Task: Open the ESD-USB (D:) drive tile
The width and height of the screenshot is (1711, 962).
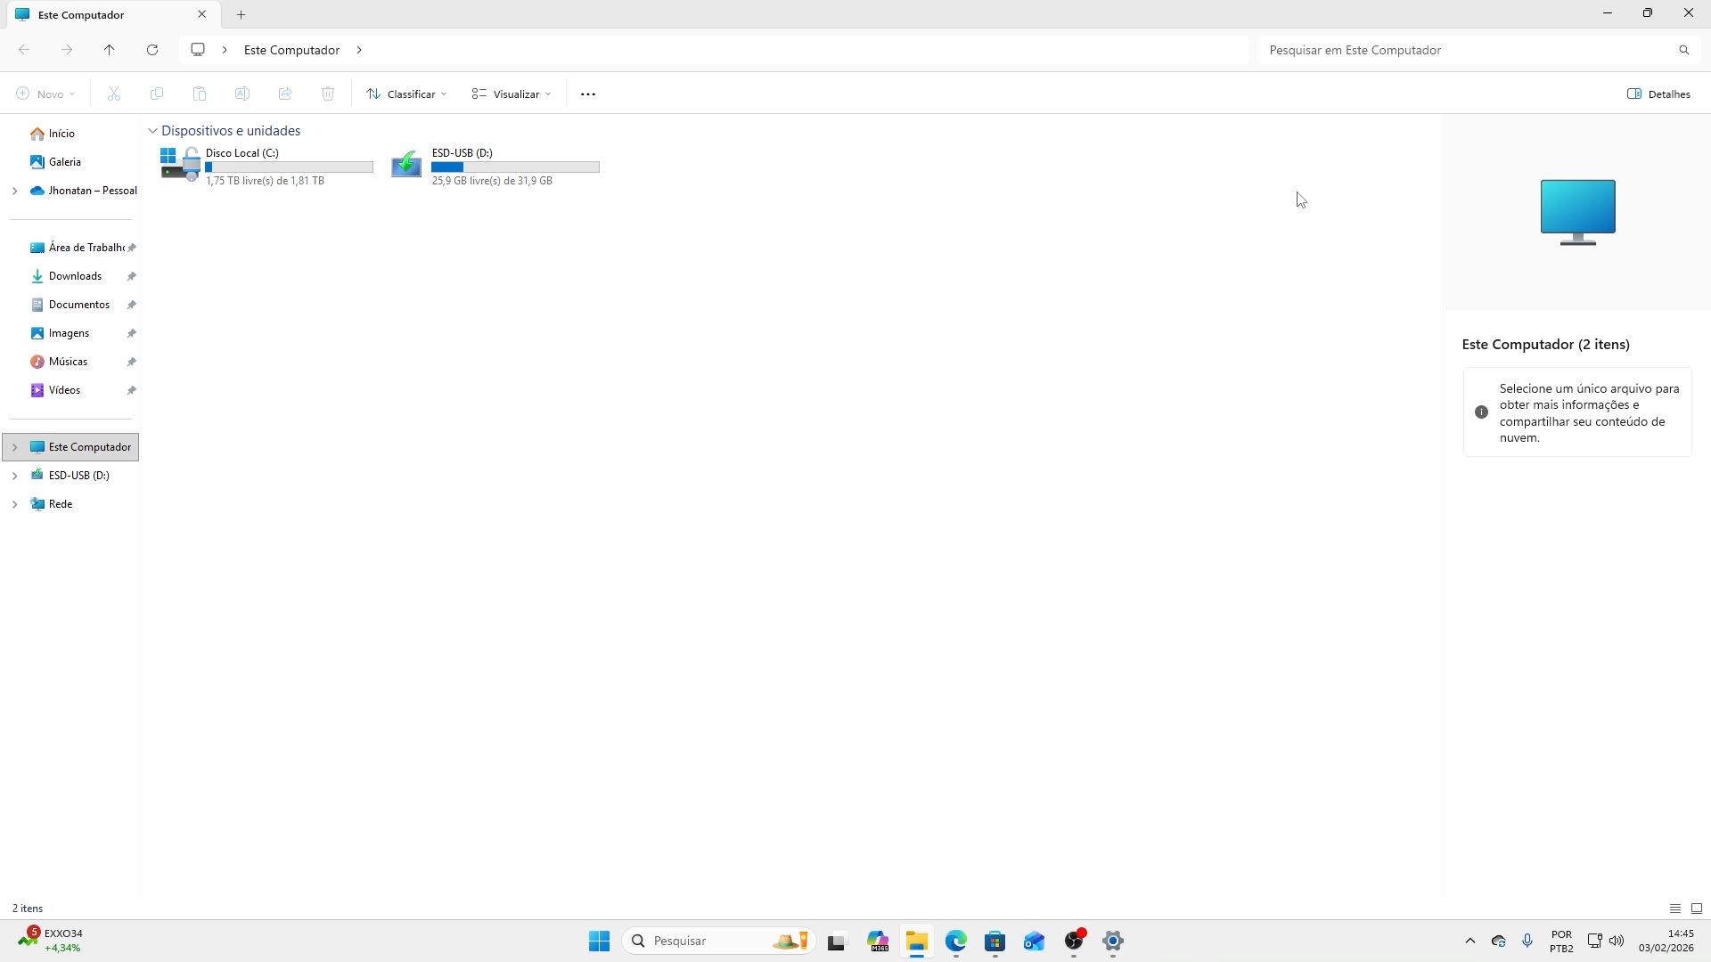Action: (495, 166)
